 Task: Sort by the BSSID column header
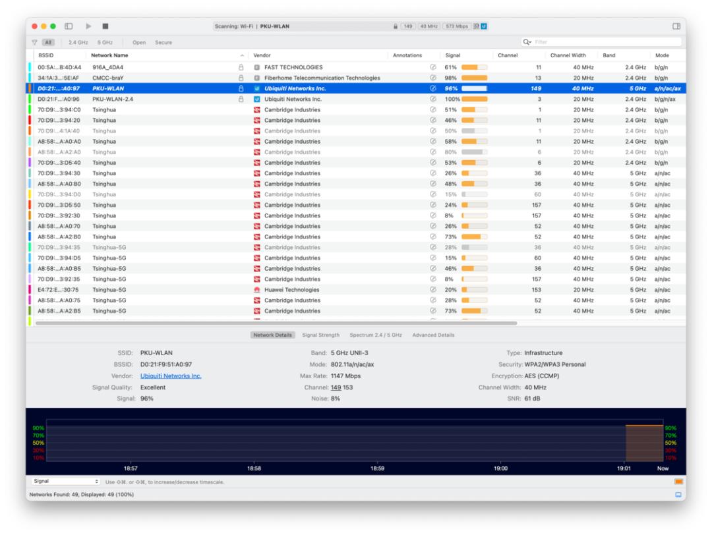[46, 55]
